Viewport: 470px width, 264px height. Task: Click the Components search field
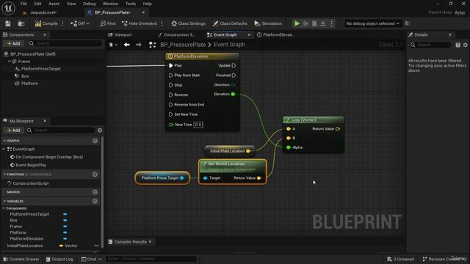click(65, 43)
